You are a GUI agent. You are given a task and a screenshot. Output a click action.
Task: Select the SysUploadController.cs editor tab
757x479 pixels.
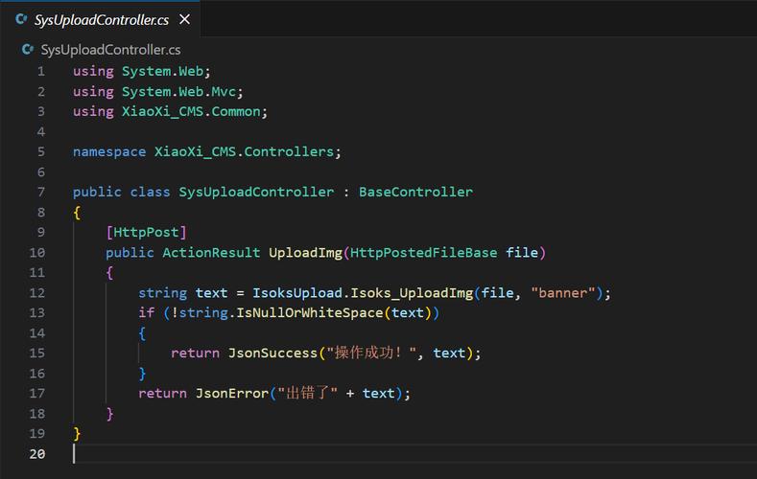[x=101, y=19]
